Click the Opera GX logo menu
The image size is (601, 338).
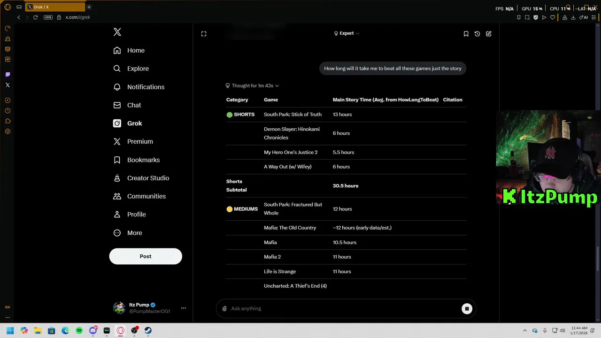click(8, 7)
